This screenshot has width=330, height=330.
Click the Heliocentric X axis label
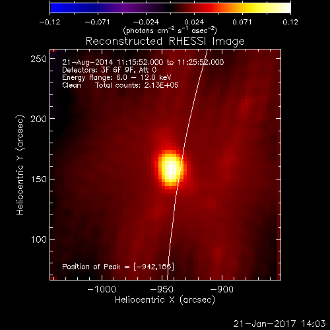tap(165, 300)
